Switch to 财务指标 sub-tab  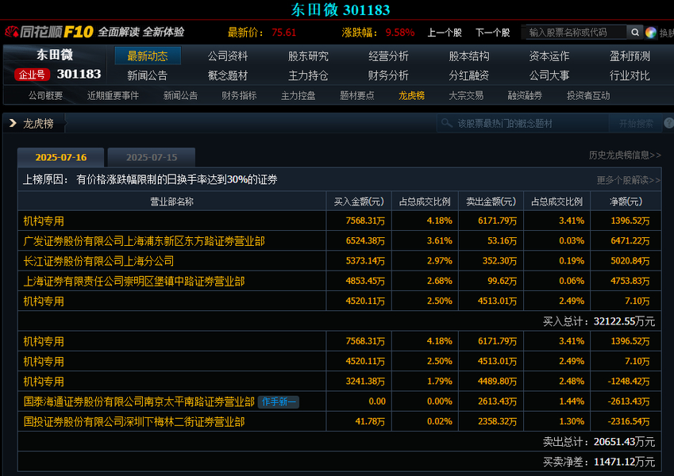pos(240,95)
